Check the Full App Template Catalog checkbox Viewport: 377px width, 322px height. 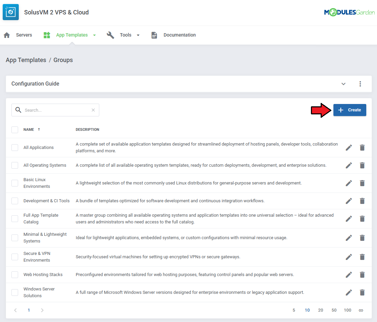[15, 219]
